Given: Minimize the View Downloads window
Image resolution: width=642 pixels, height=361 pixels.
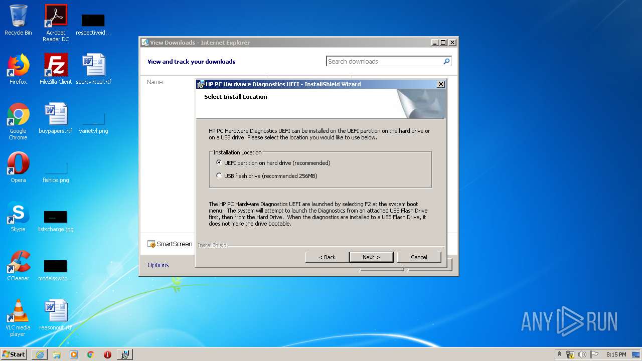Looking at the screenshot, I should pos(435,43).
